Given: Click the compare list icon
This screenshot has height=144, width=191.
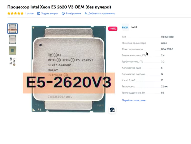Looking at the screenshot, I should (86, 13).
